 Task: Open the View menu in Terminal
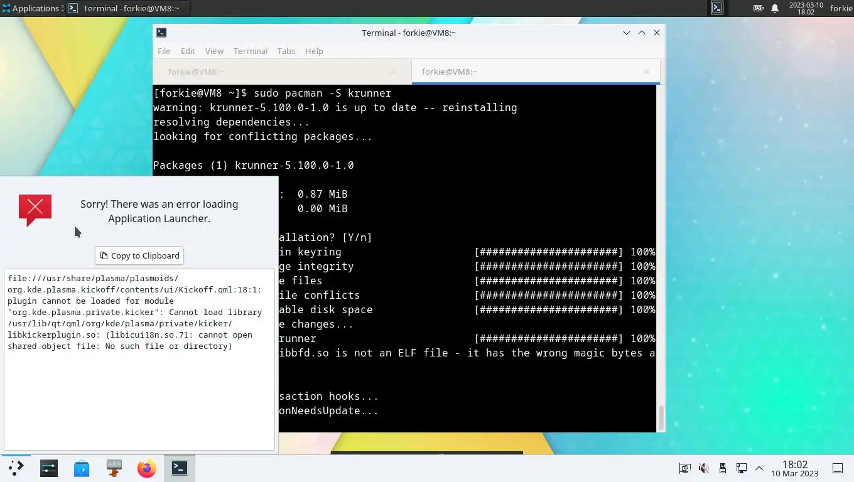pos(214,51)
